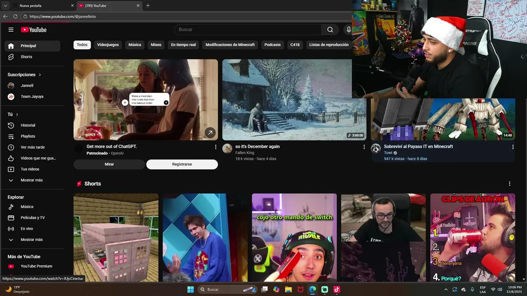The width and height of the screenshot is (527, 296).
Task: Open En vivo under Explorar
Action: coord(32,229)
